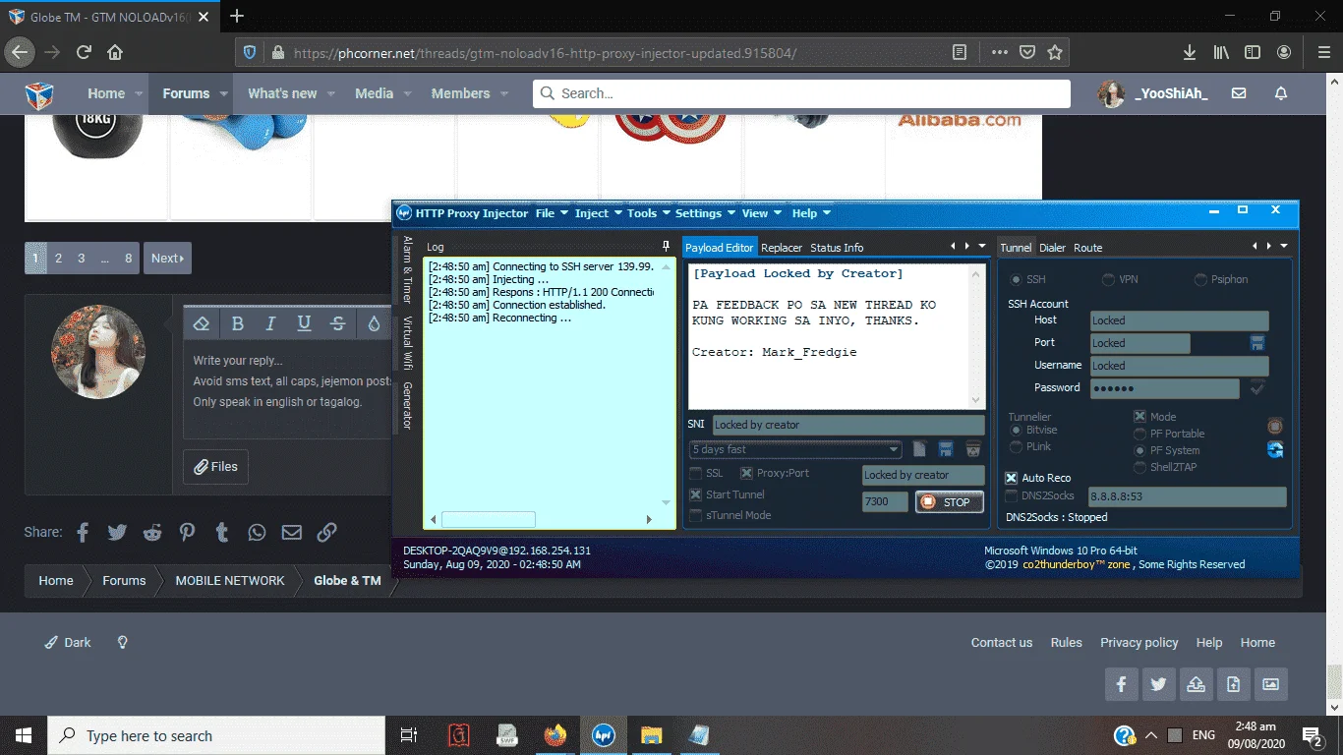Open forum alerts bell icon
Image resolution: width=1343 pixels, height=755 pixels.
1281,93
